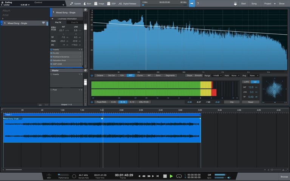Open the Project dropdown arrow
The width and height of the screenshot is (290, 181).
point(275,4)
